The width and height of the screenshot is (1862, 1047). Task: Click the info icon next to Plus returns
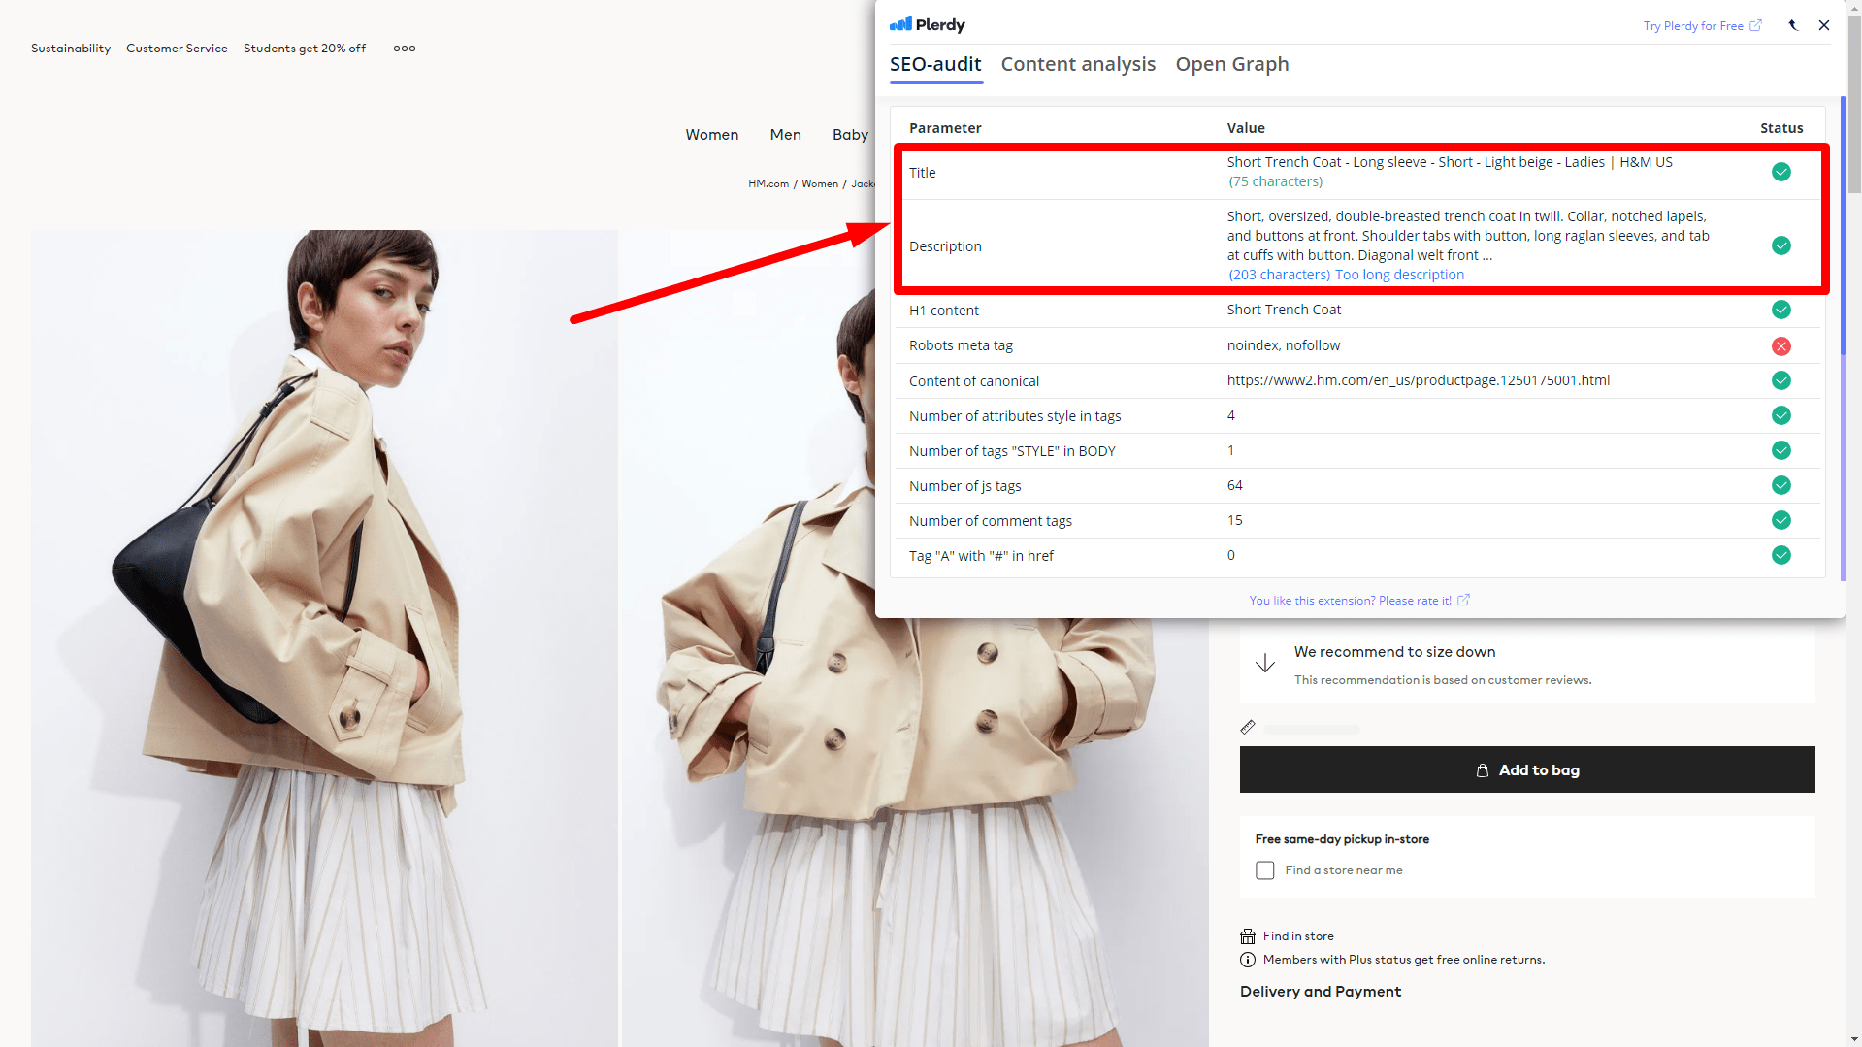[1248, 960]
